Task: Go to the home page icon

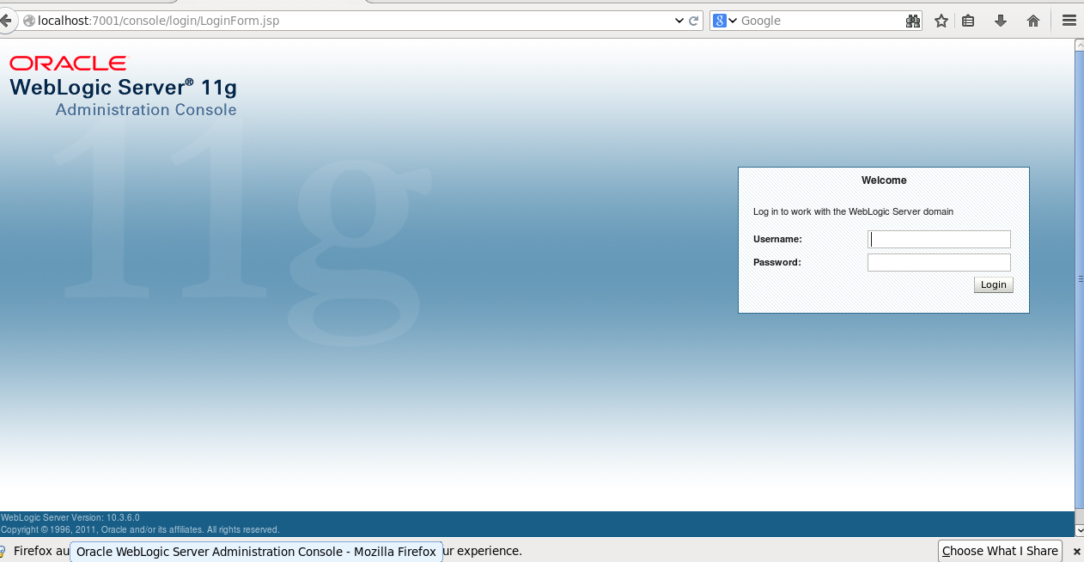Action: [1033, 21]
